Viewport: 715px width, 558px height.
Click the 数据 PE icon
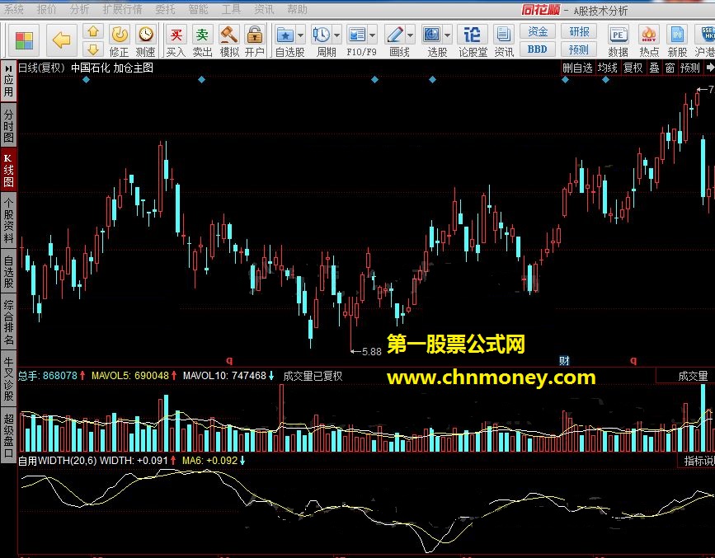[619, 35]
